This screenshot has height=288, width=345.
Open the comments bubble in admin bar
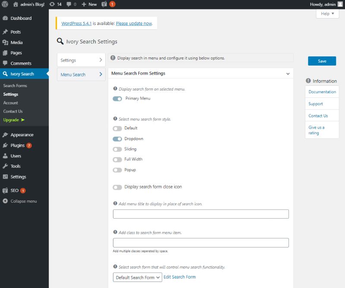tap(69, 4)
